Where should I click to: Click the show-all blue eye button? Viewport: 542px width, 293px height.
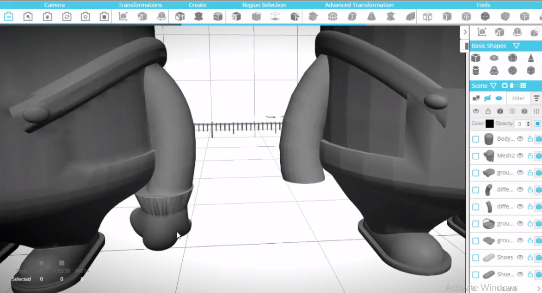click(x=499, y=98)
